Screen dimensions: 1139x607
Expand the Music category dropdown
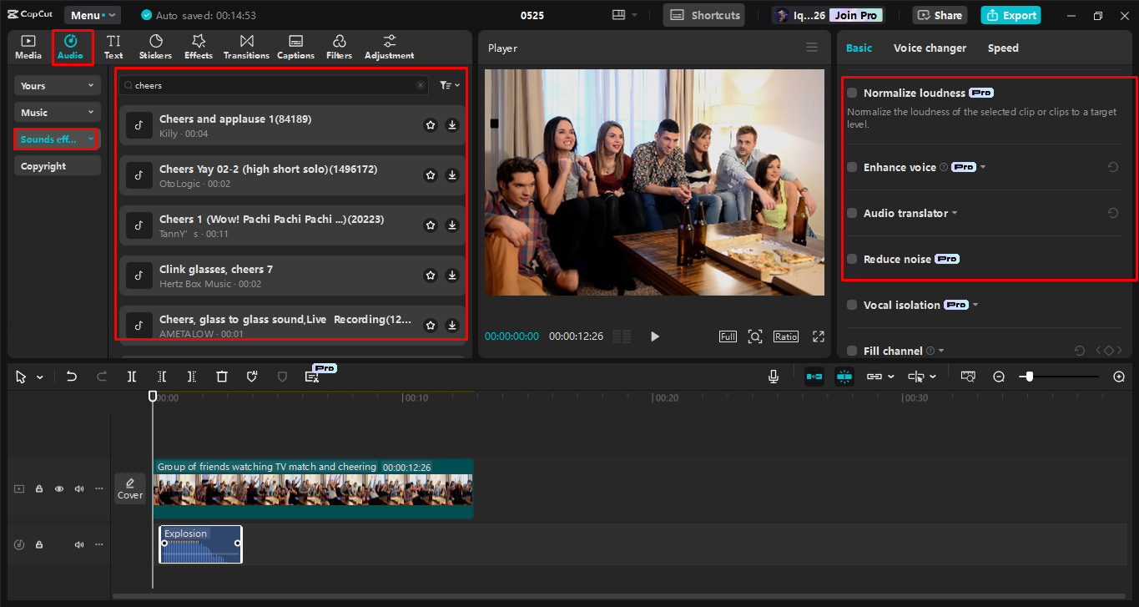point(56,111)
